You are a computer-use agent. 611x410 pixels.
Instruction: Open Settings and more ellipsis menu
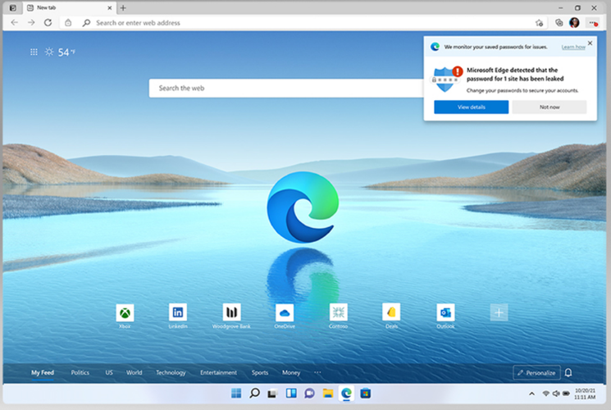(x=593, y=23)
